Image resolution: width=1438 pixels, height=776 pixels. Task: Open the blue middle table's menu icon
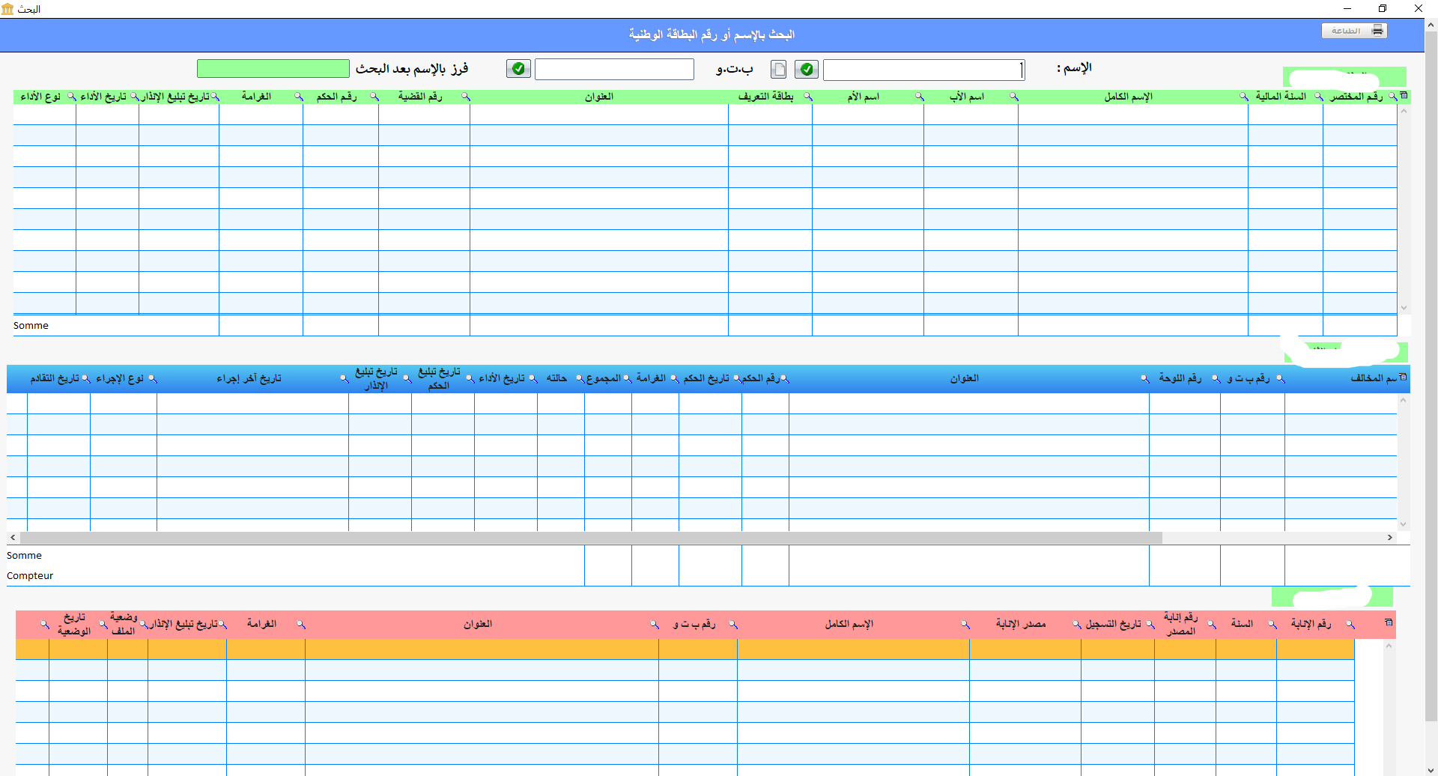click(1403, 377)
